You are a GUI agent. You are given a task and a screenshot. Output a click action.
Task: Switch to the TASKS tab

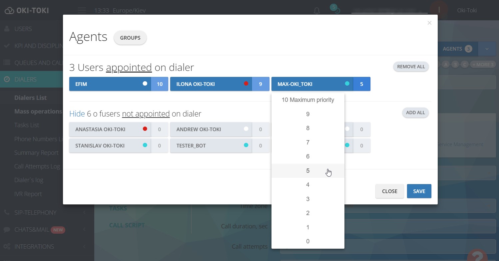(118, 208)
